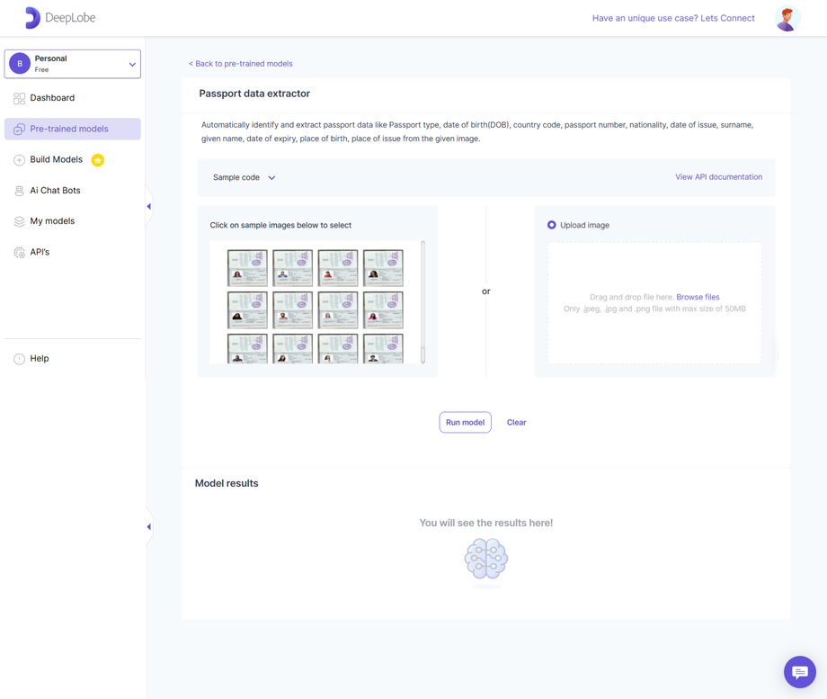Screen dimensions: 827x699
Task: Expand the Personal workspace dropdown
Action: 132,64
